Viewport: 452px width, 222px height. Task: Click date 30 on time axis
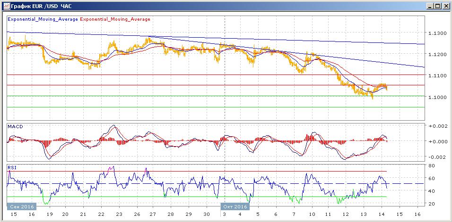[207, 214]
